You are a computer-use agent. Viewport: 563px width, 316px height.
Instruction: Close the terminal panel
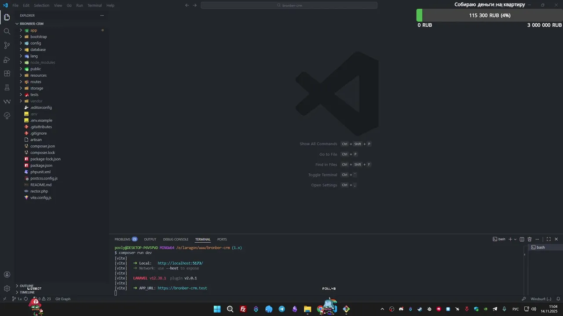(556, 239)
